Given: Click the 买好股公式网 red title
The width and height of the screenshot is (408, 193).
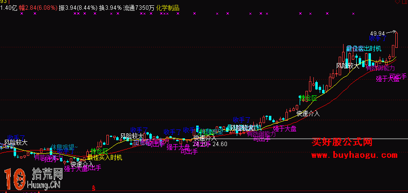Looking at the screenshot, I should (x=342, y=142).
